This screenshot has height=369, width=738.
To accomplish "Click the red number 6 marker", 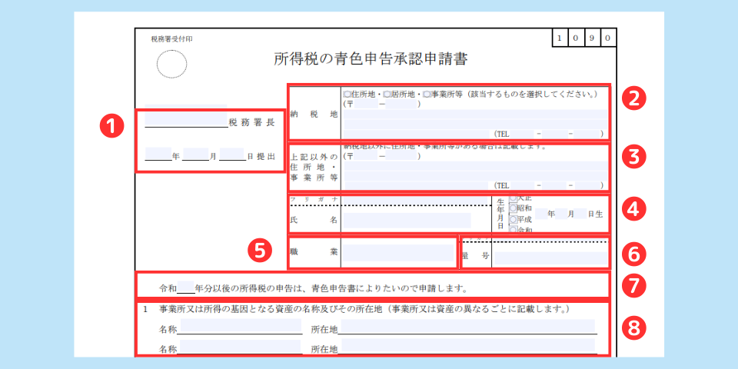I will (634, 253).
